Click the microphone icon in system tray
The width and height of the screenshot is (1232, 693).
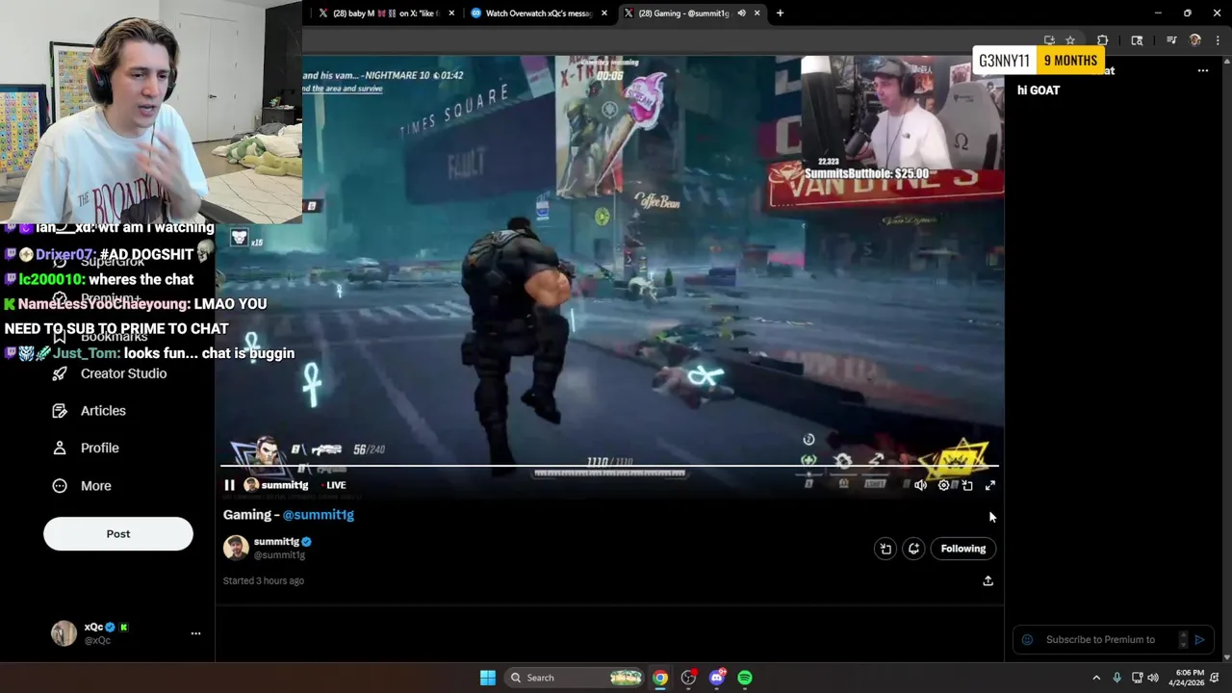[x=1116, y=678]
